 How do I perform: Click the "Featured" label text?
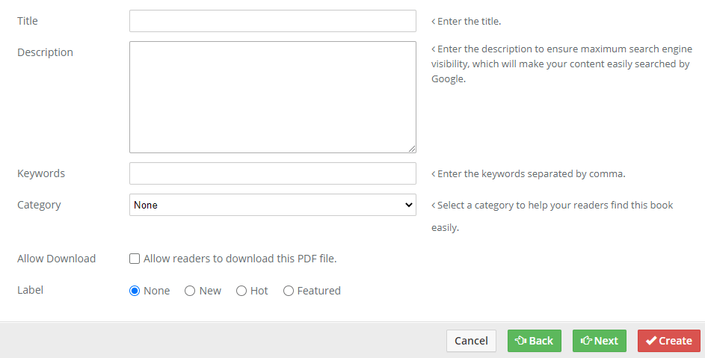pyautogui.click(x=318, y=291)
